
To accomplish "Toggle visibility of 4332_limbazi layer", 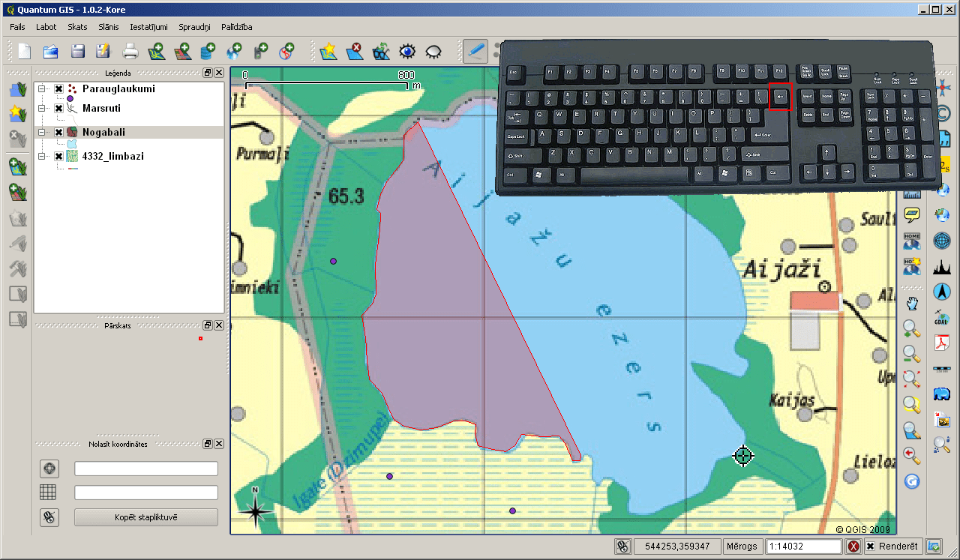I will 58,156.
